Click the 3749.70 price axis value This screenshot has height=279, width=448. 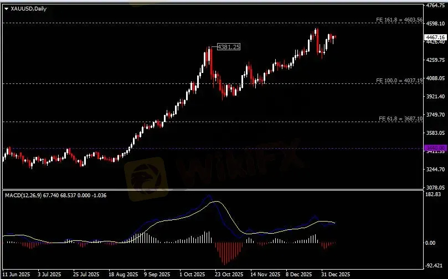(x=435, y=115)
